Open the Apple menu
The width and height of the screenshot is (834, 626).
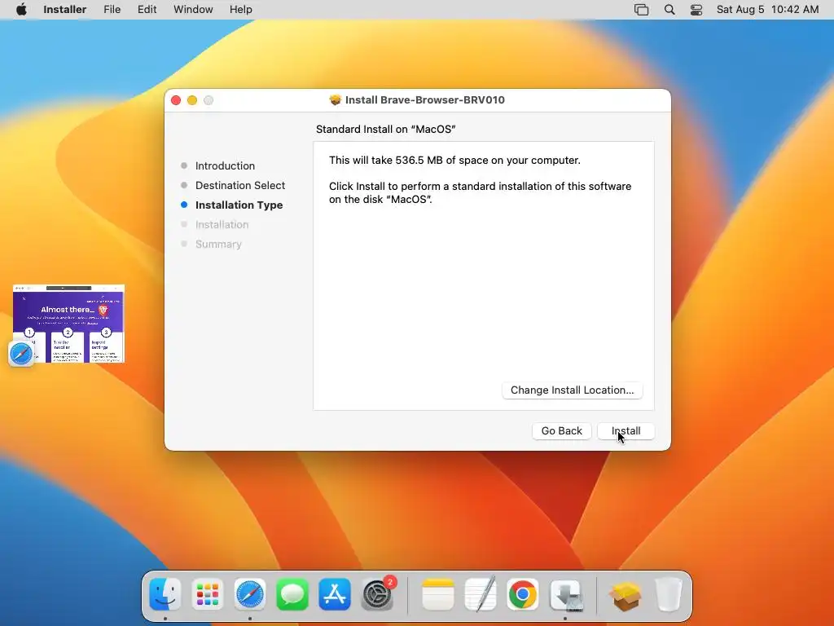[21, 10]
